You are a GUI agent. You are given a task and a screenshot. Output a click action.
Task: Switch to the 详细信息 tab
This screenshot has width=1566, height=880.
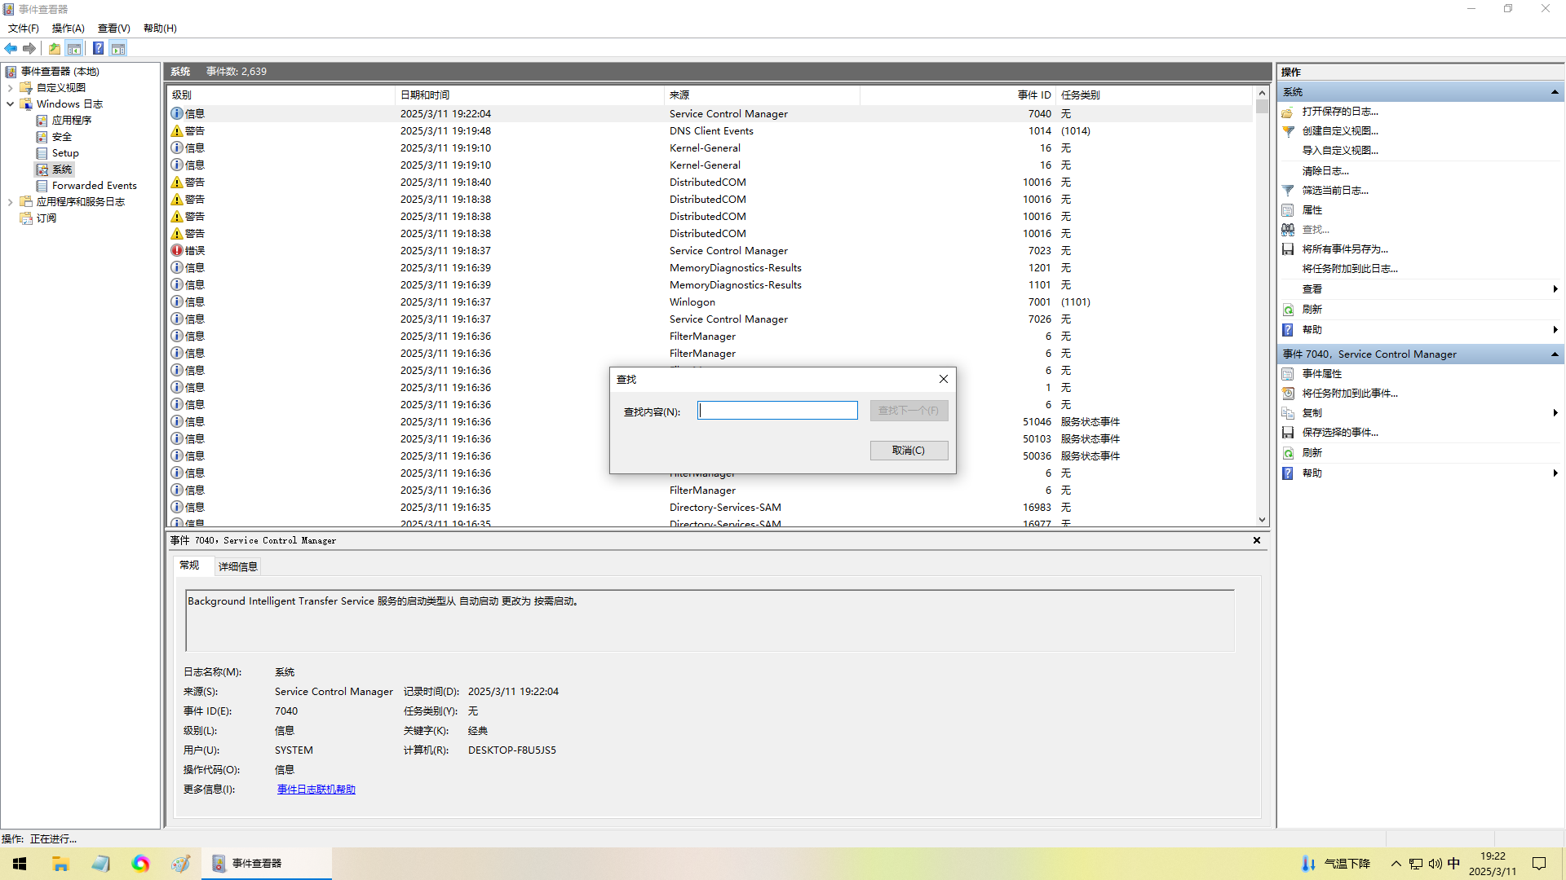tap(237, 566)
